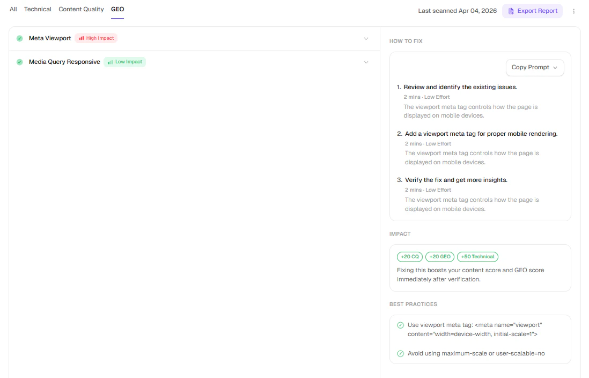Expand the Media Query Responsive row chevron
This screenshot has height=378, width=589.
pyautogui.click(x=366, y=62)
